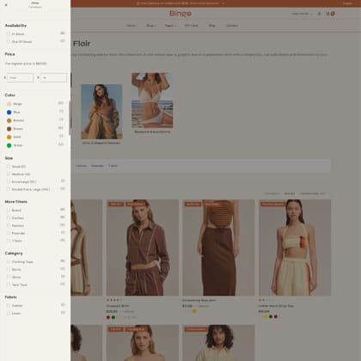
Task: Tick the Preorder checkbox under More filters
Action: pos(9,233)
